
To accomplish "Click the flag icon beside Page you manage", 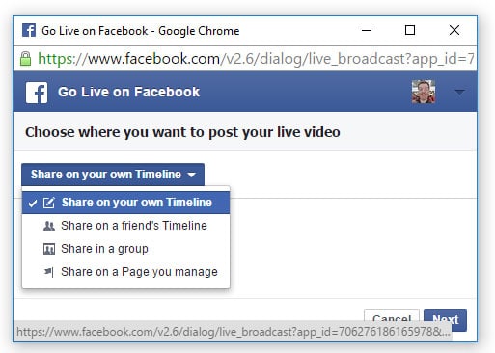I will 49,272.
